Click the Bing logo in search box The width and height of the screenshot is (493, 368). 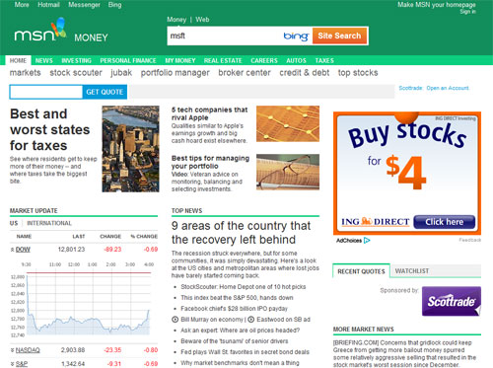click(x=296, y=36)
